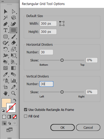The height and width of the screenshot is (139, 104).
Task: Cancel the Rectangular Grid Tool Options
Action: 88,127
